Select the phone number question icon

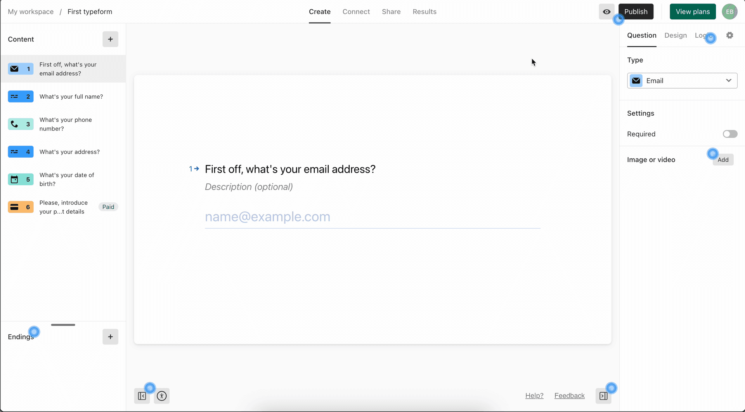pyautogui.click(x=14, y=124)
